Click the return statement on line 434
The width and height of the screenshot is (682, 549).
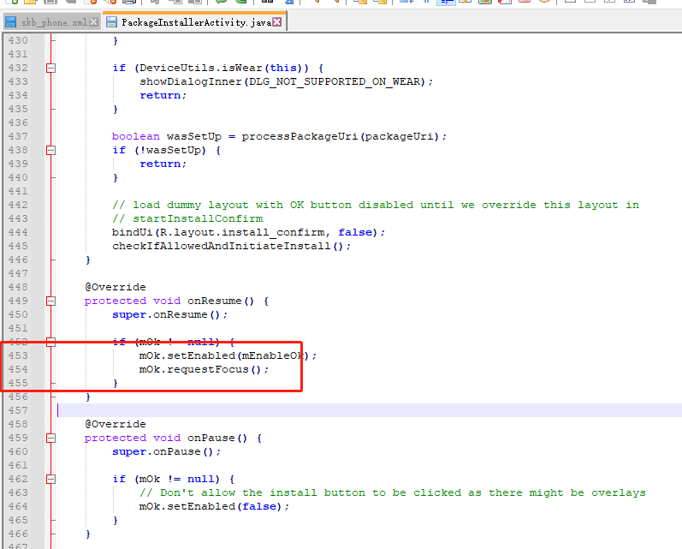click(x=163, y=95)
